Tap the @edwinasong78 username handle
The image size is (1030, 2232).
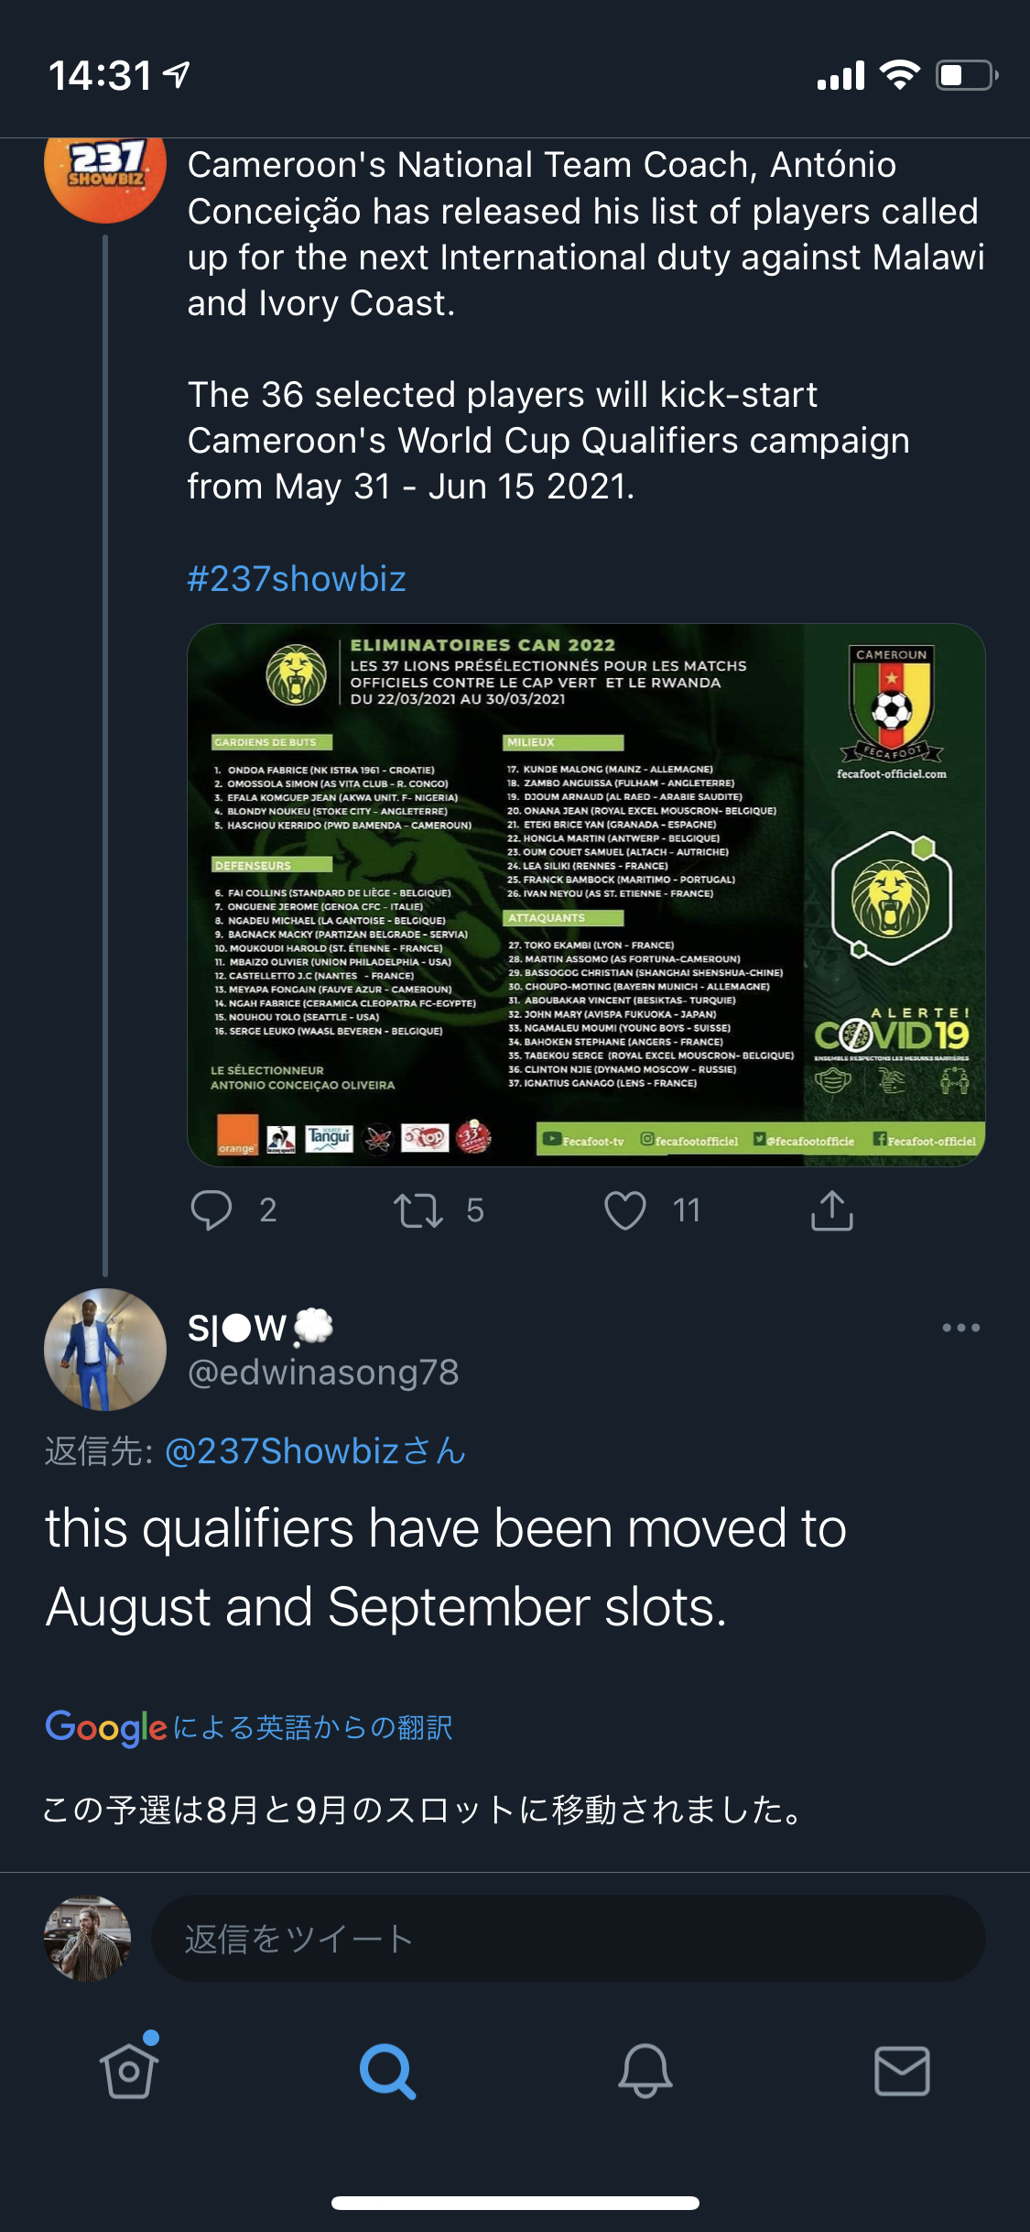323,1373
